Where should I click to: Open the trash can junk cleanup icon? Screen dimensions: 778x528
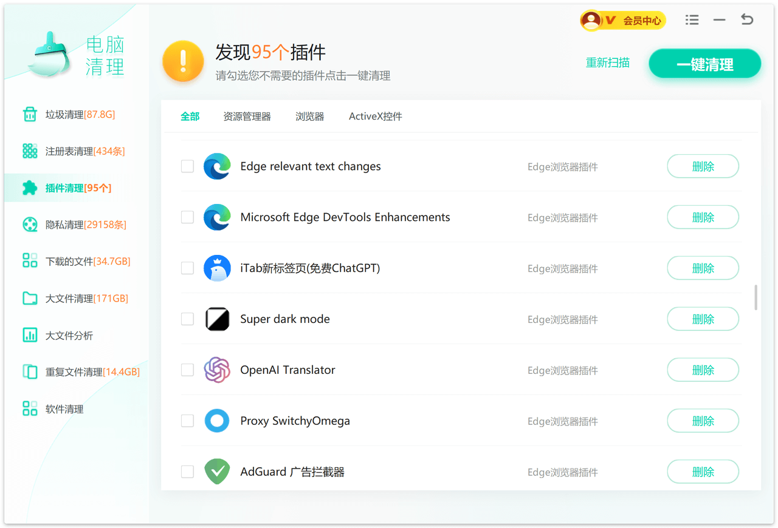click(x=30, y=114)
